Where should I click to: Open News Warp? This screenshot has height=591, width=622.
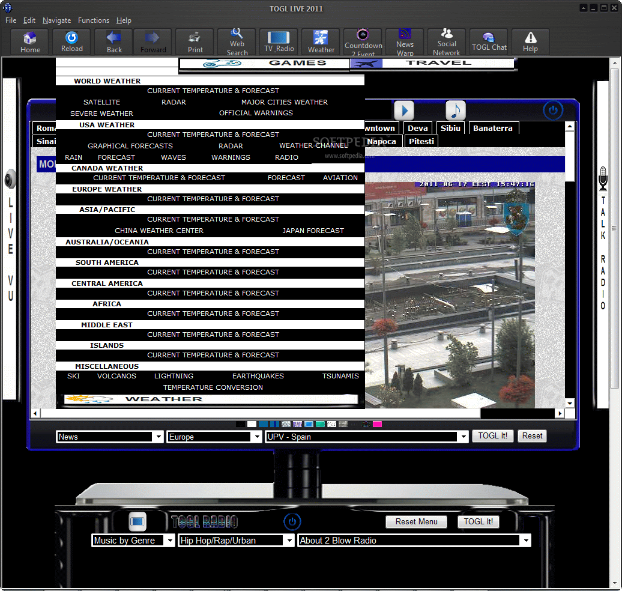pos(405,42)
